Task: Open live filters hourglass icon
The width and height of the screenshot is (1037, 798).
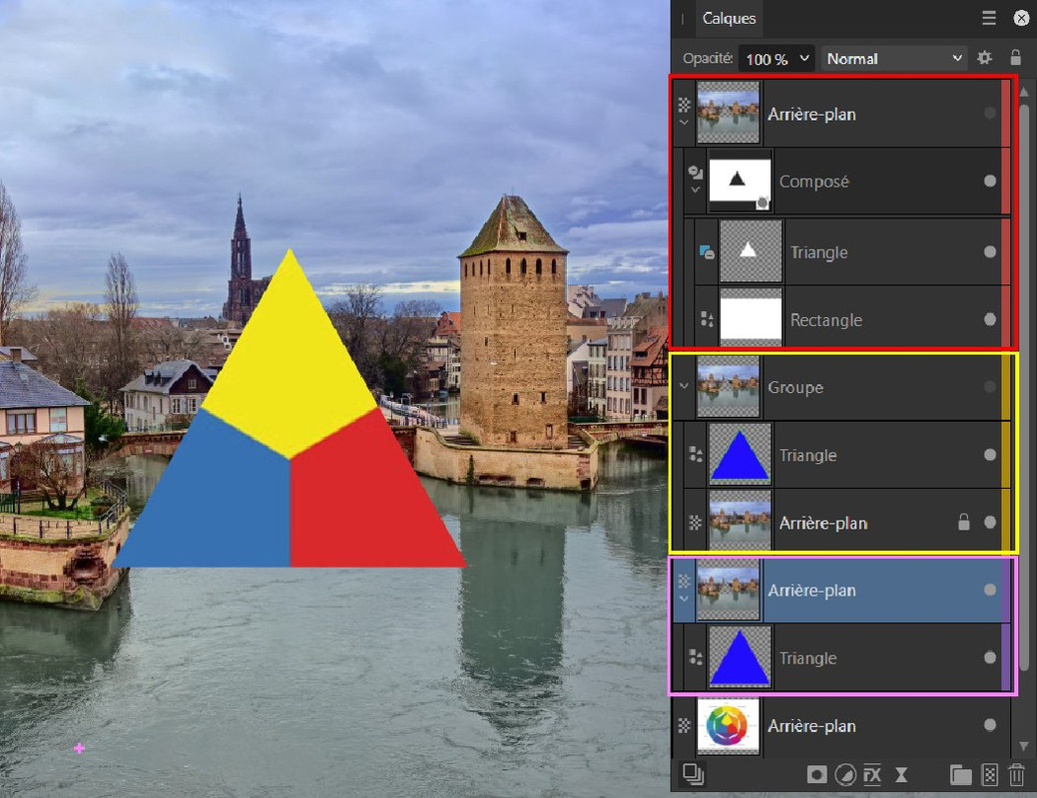Action: coord(900,774)
